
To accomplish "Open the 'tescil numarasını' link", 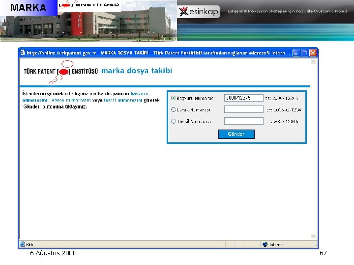I will pyautogui.click(x=123, y=100).
